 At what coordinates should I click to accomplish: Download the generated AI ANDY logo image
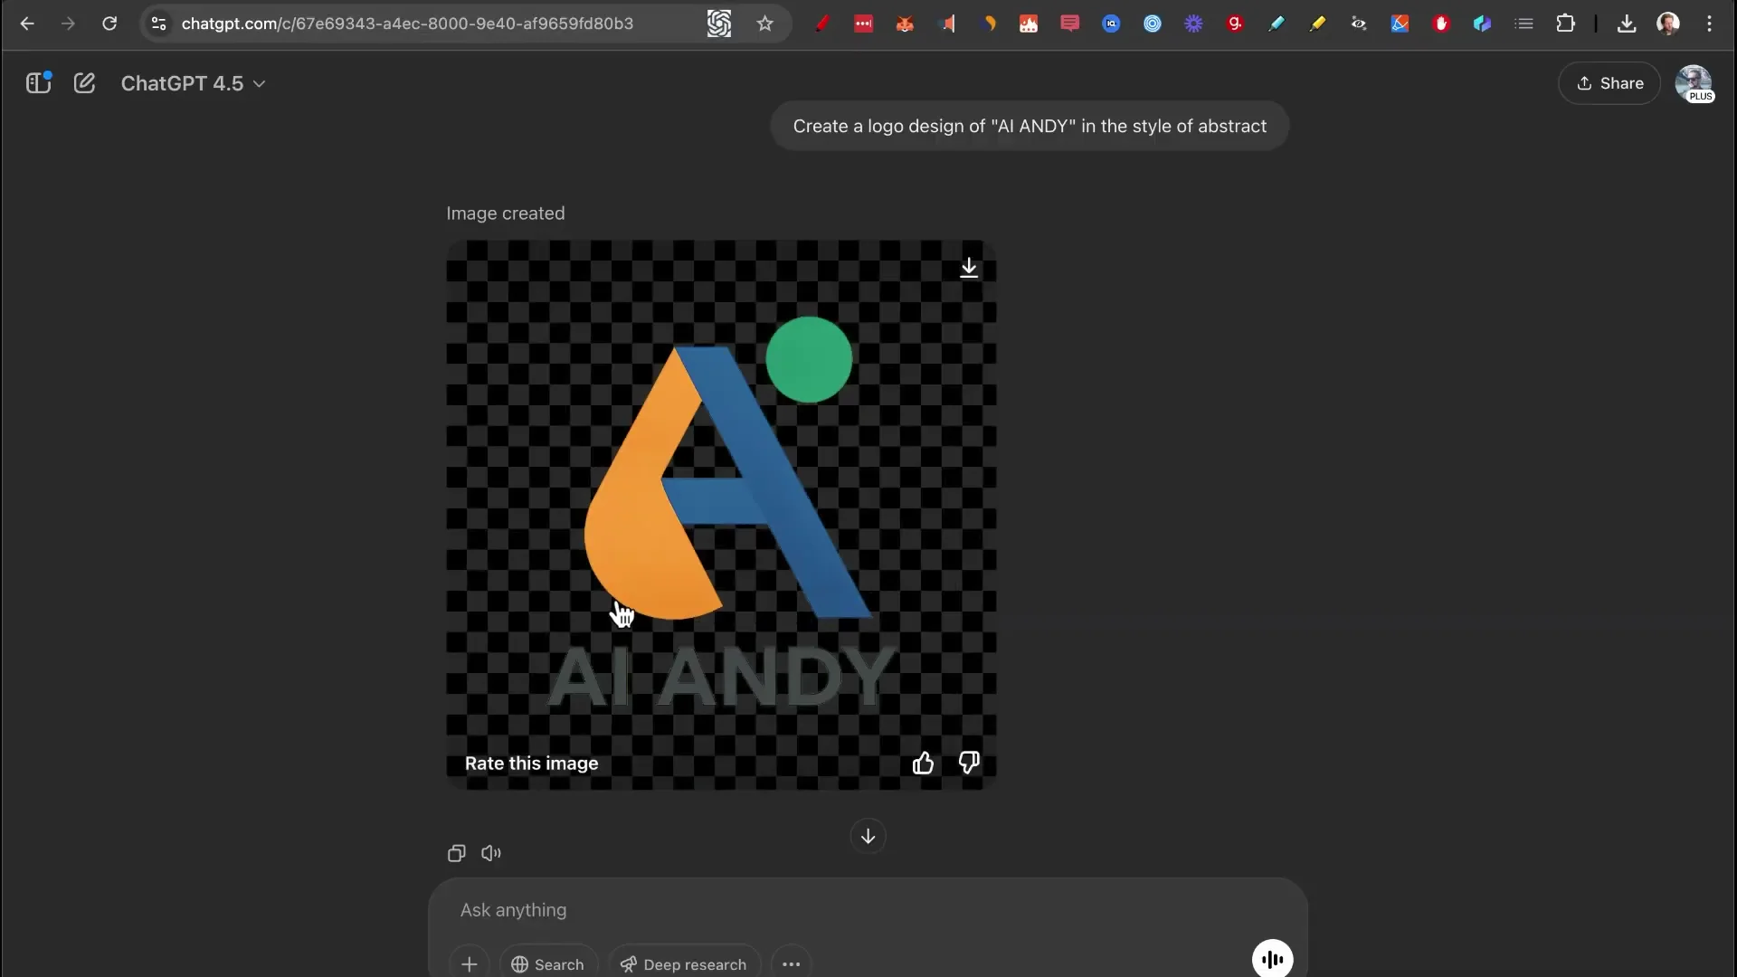968,268
